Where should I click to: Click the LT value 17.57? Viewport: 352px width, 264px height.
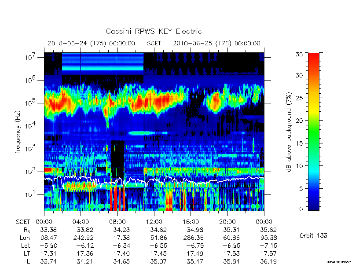(x=268, y=253)
